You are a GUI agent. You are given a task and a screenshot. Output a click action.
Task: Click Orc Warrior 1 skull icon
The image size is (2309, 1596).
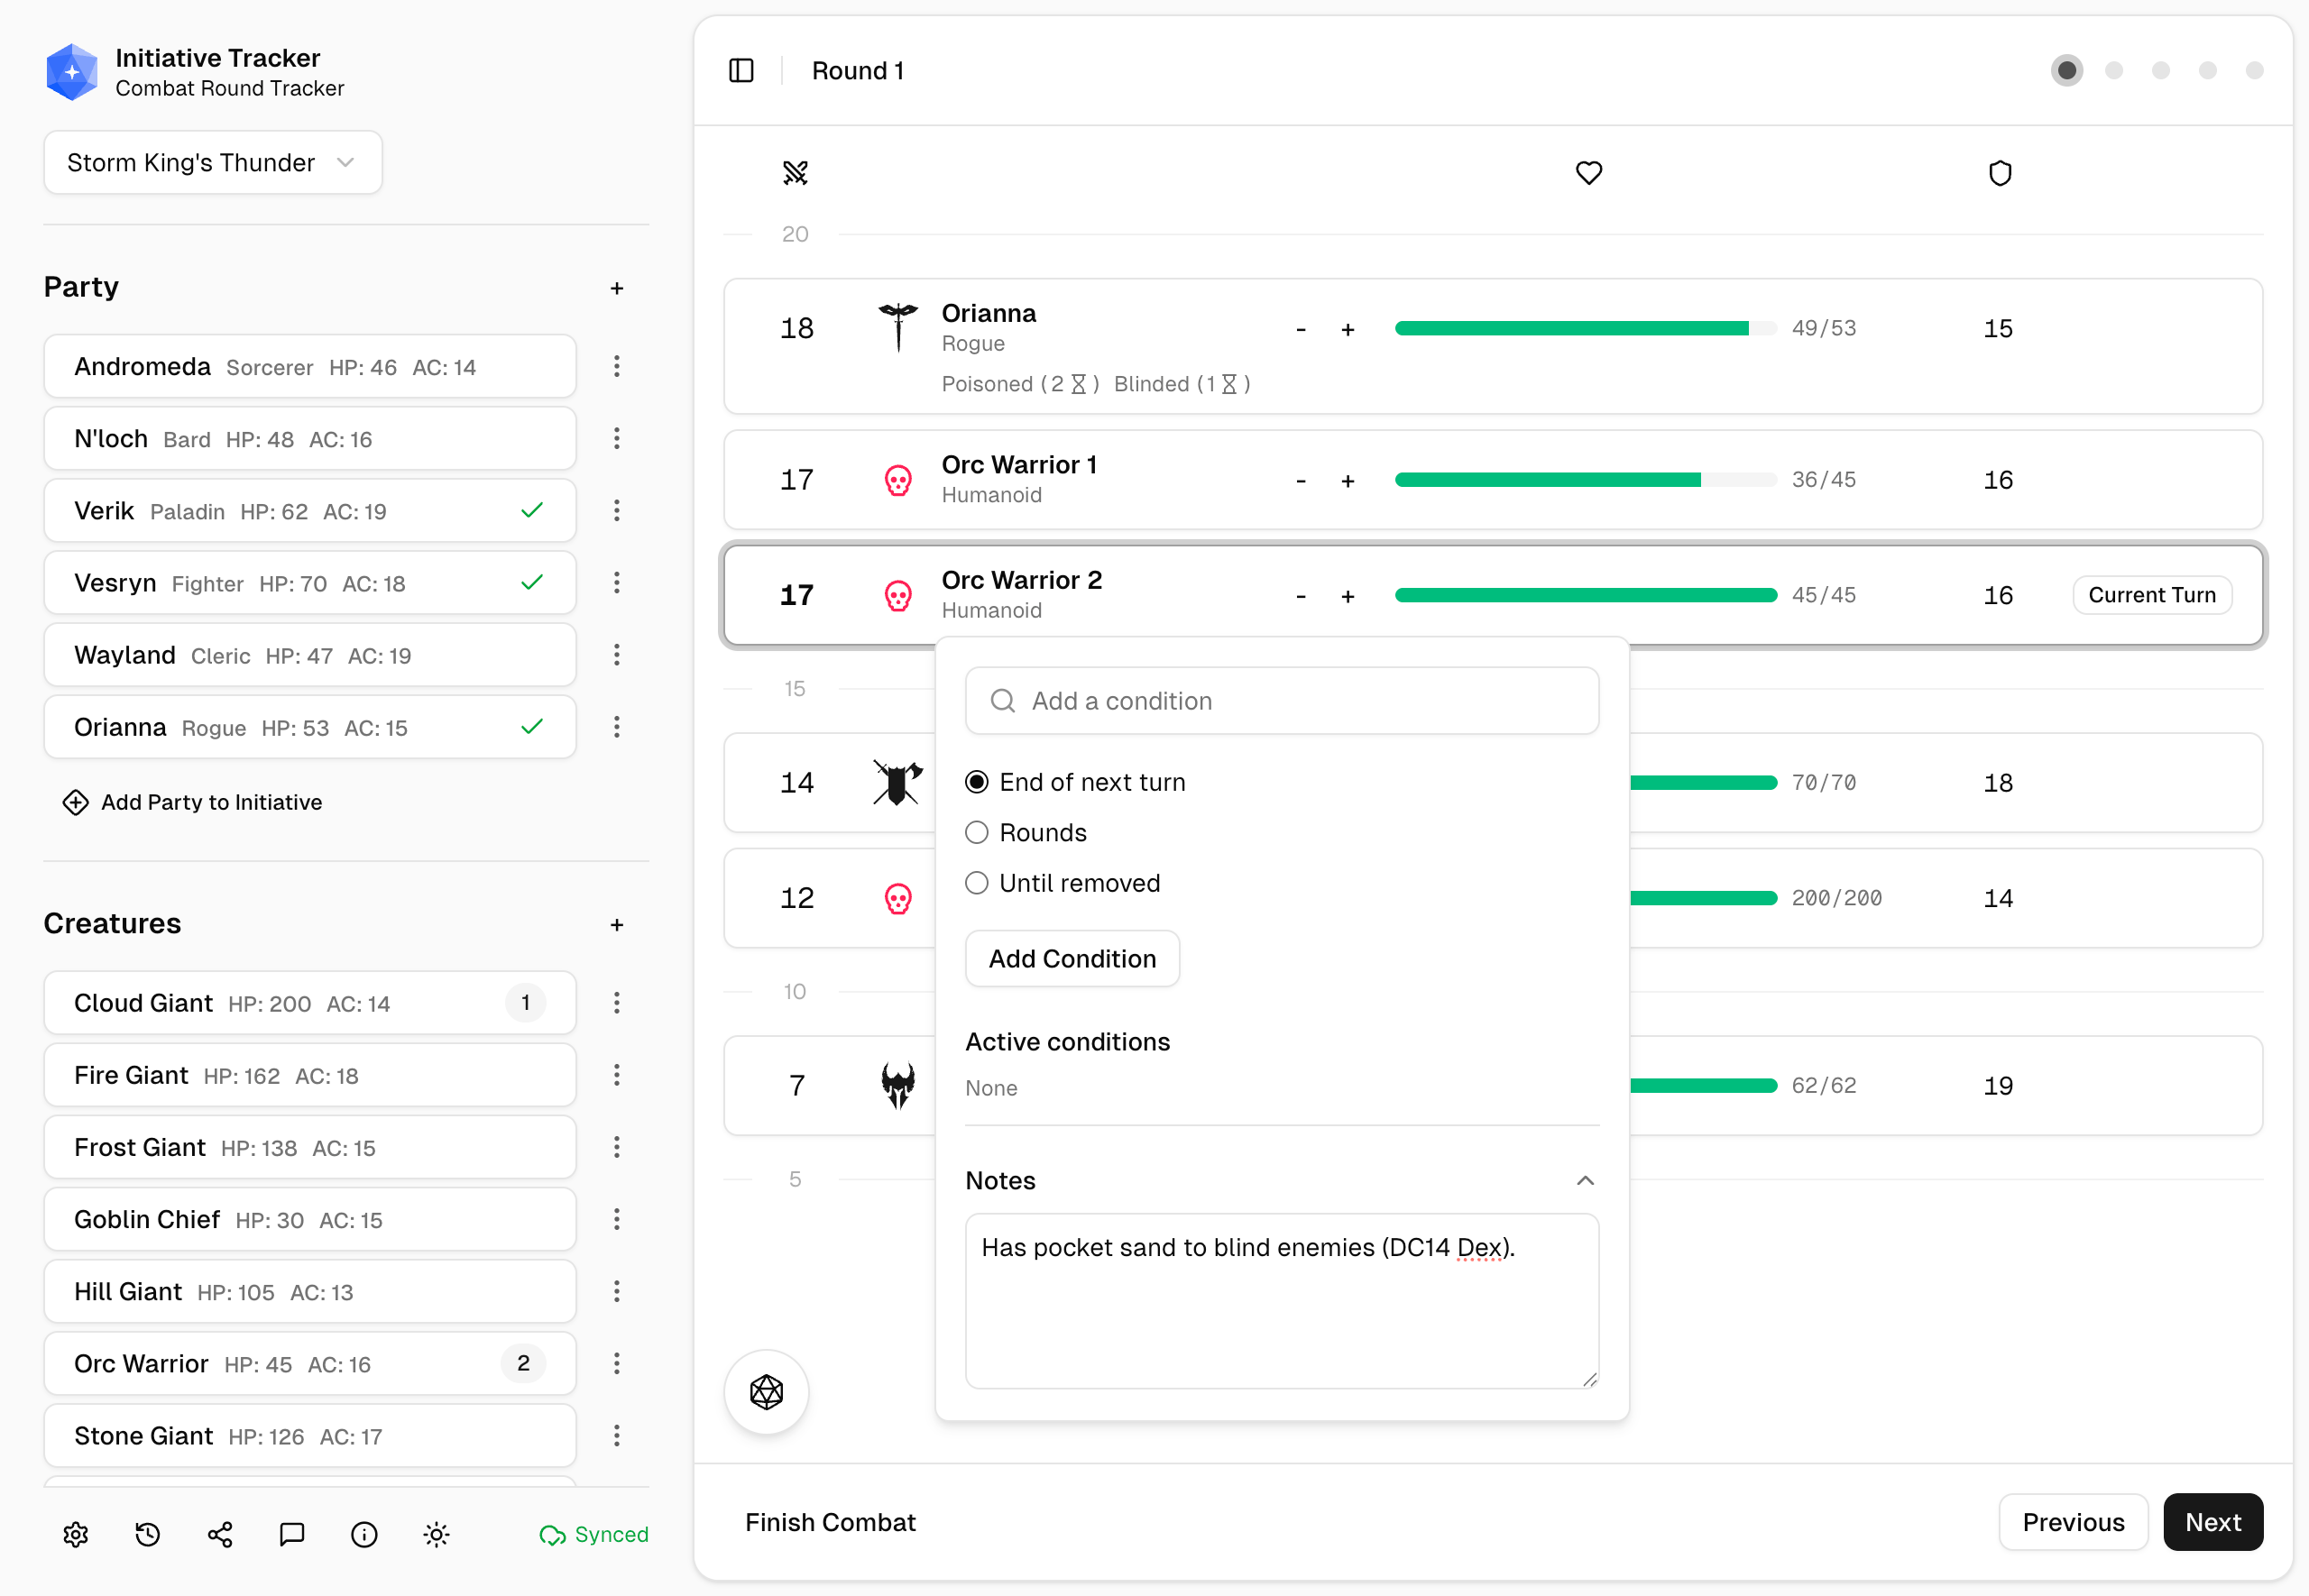click(897, 480)
